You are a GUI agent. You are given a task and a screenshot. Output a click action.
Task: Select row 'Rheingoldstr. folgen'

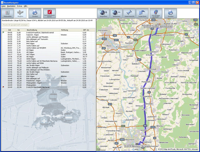48,83
